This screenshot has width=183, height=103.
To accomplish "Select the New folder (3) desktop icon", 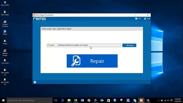I will click(x=5, y=82).
